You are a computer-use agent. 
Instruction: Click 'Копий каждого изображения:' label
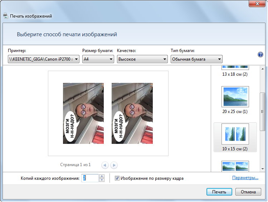[x=50, y=178]
